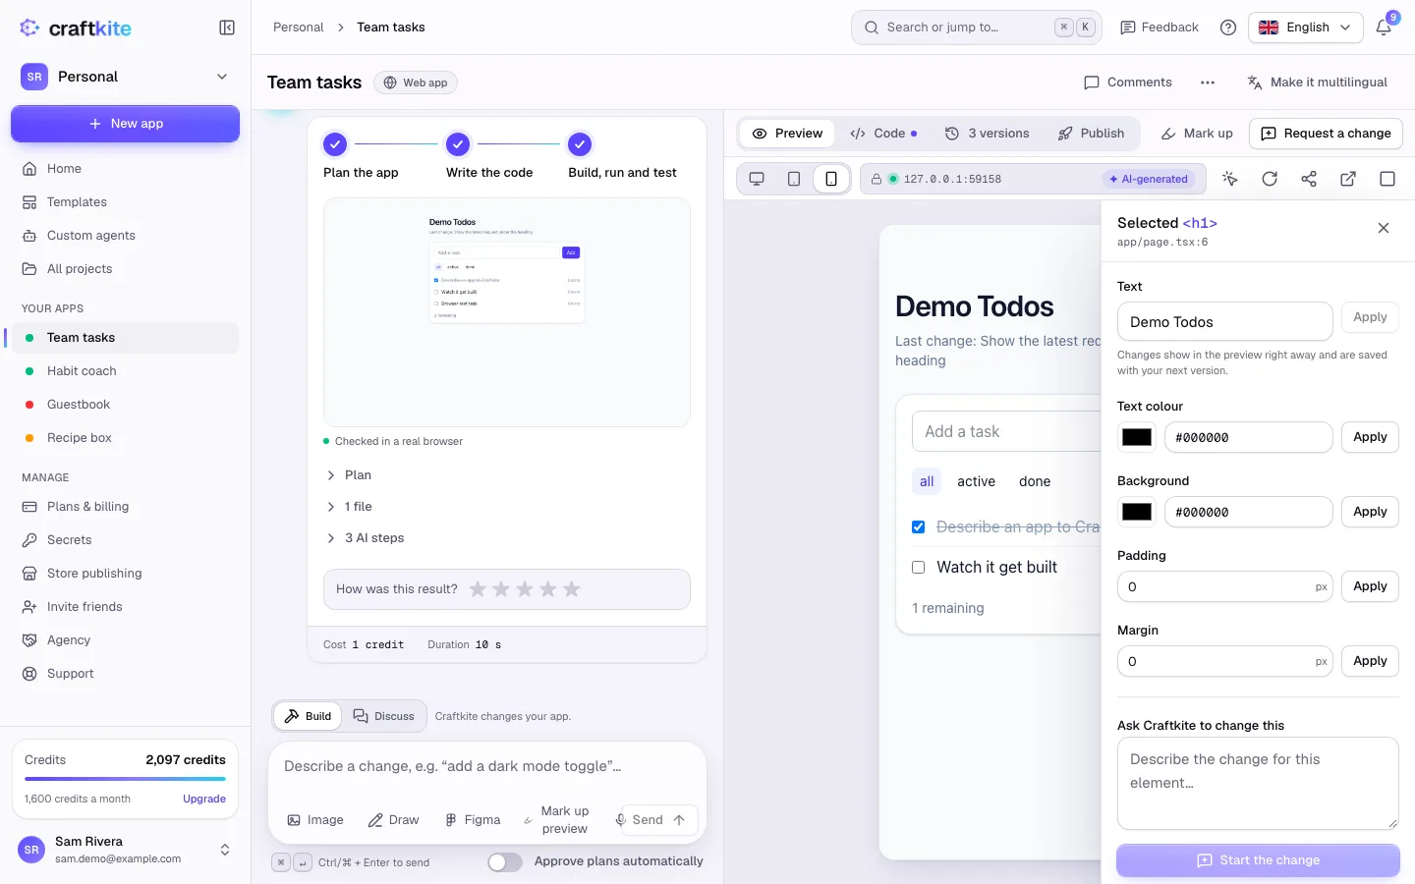Screen dimensions: 1415x884
Task: Click the New app button
Action: 125,124
